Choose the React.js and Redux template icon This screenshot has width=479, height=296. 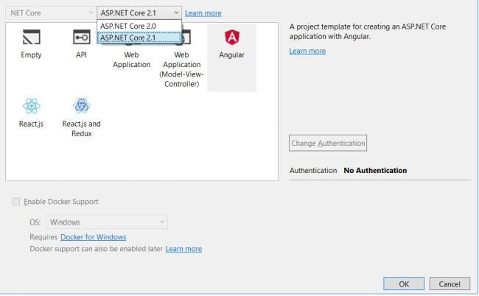point(81,105)
